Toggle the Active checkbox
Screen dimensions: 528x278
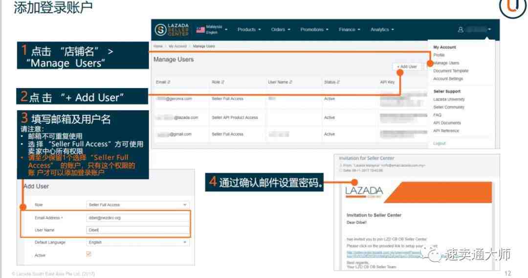coord(88,254)
